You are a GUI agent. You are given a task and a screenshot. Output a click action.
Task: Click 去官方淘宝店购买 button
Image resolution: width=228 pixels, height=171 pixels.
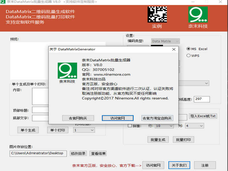157,118
